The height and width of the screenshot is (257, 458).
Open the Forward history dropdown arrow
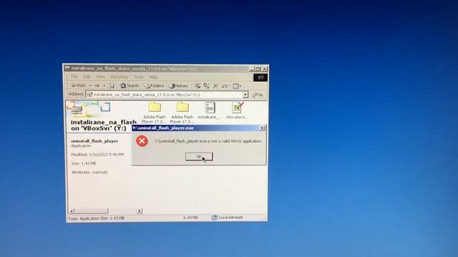pyautogui.click(x=104, y=86)
